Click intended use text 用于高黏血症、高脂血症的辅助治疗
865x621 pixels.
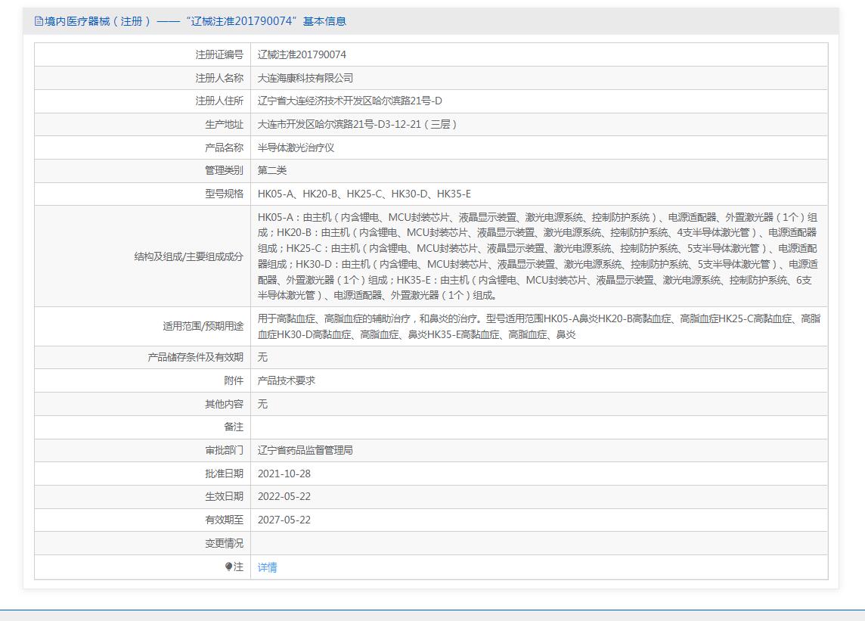336,318
